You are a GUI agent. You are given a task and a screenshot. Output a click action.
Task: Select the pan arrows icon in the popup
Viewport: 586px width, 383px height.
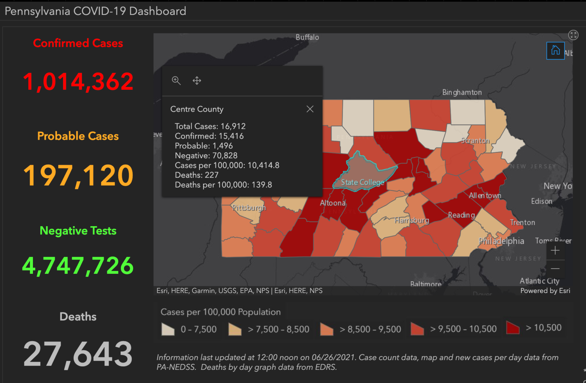click(197, 81)
